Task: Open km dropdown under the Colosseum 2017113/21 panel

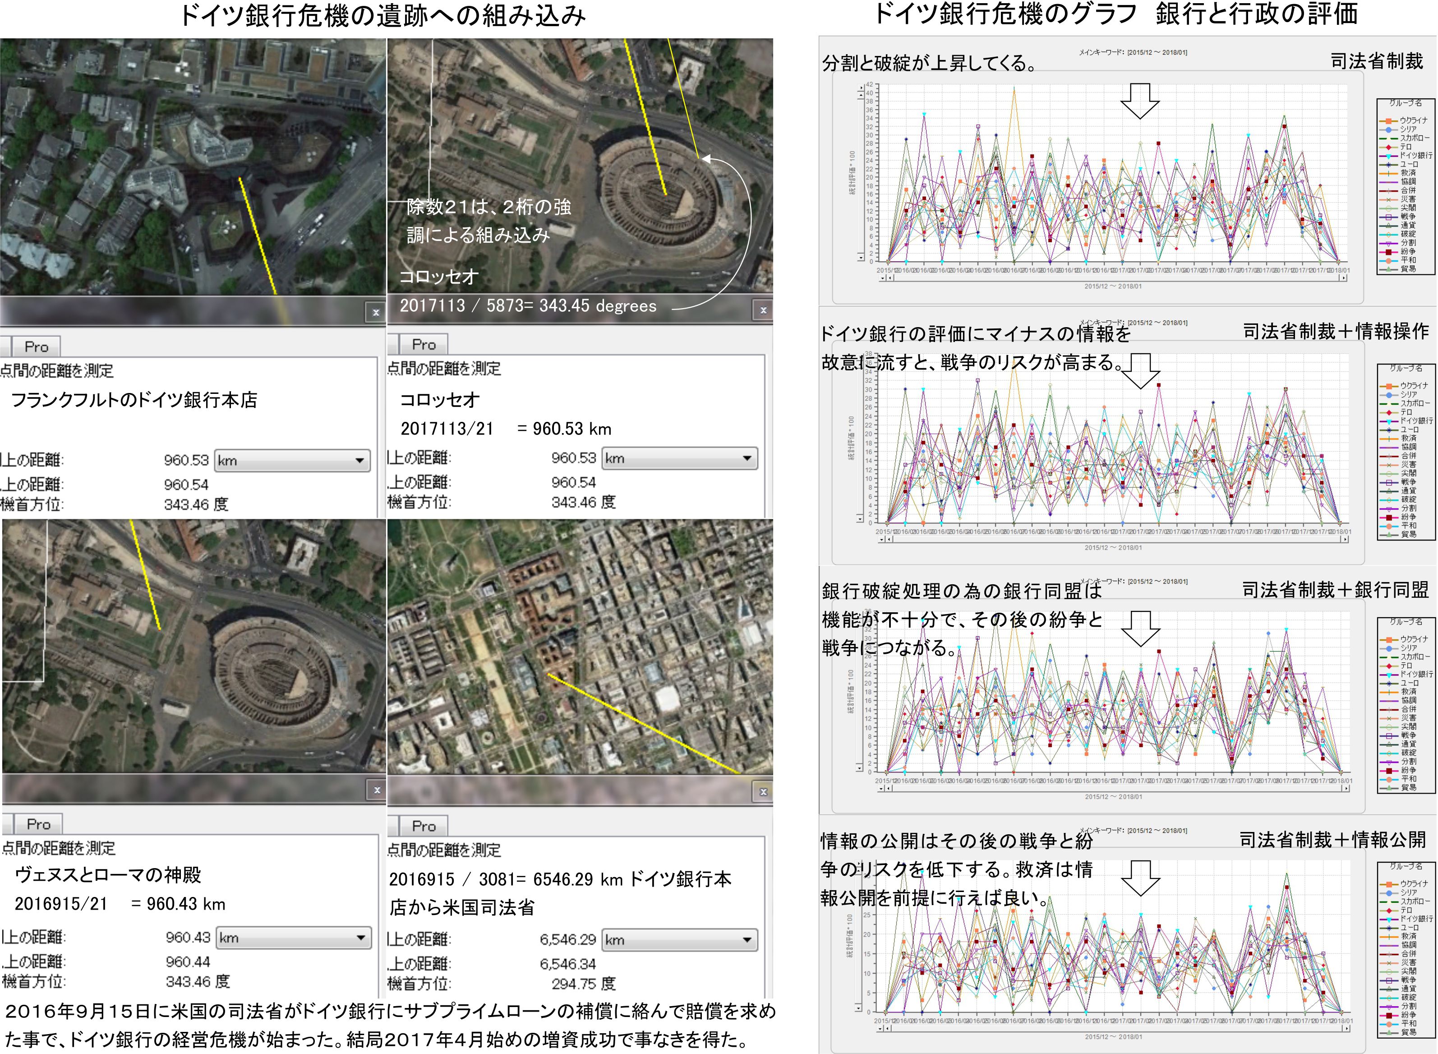Action: click(680, 459)
